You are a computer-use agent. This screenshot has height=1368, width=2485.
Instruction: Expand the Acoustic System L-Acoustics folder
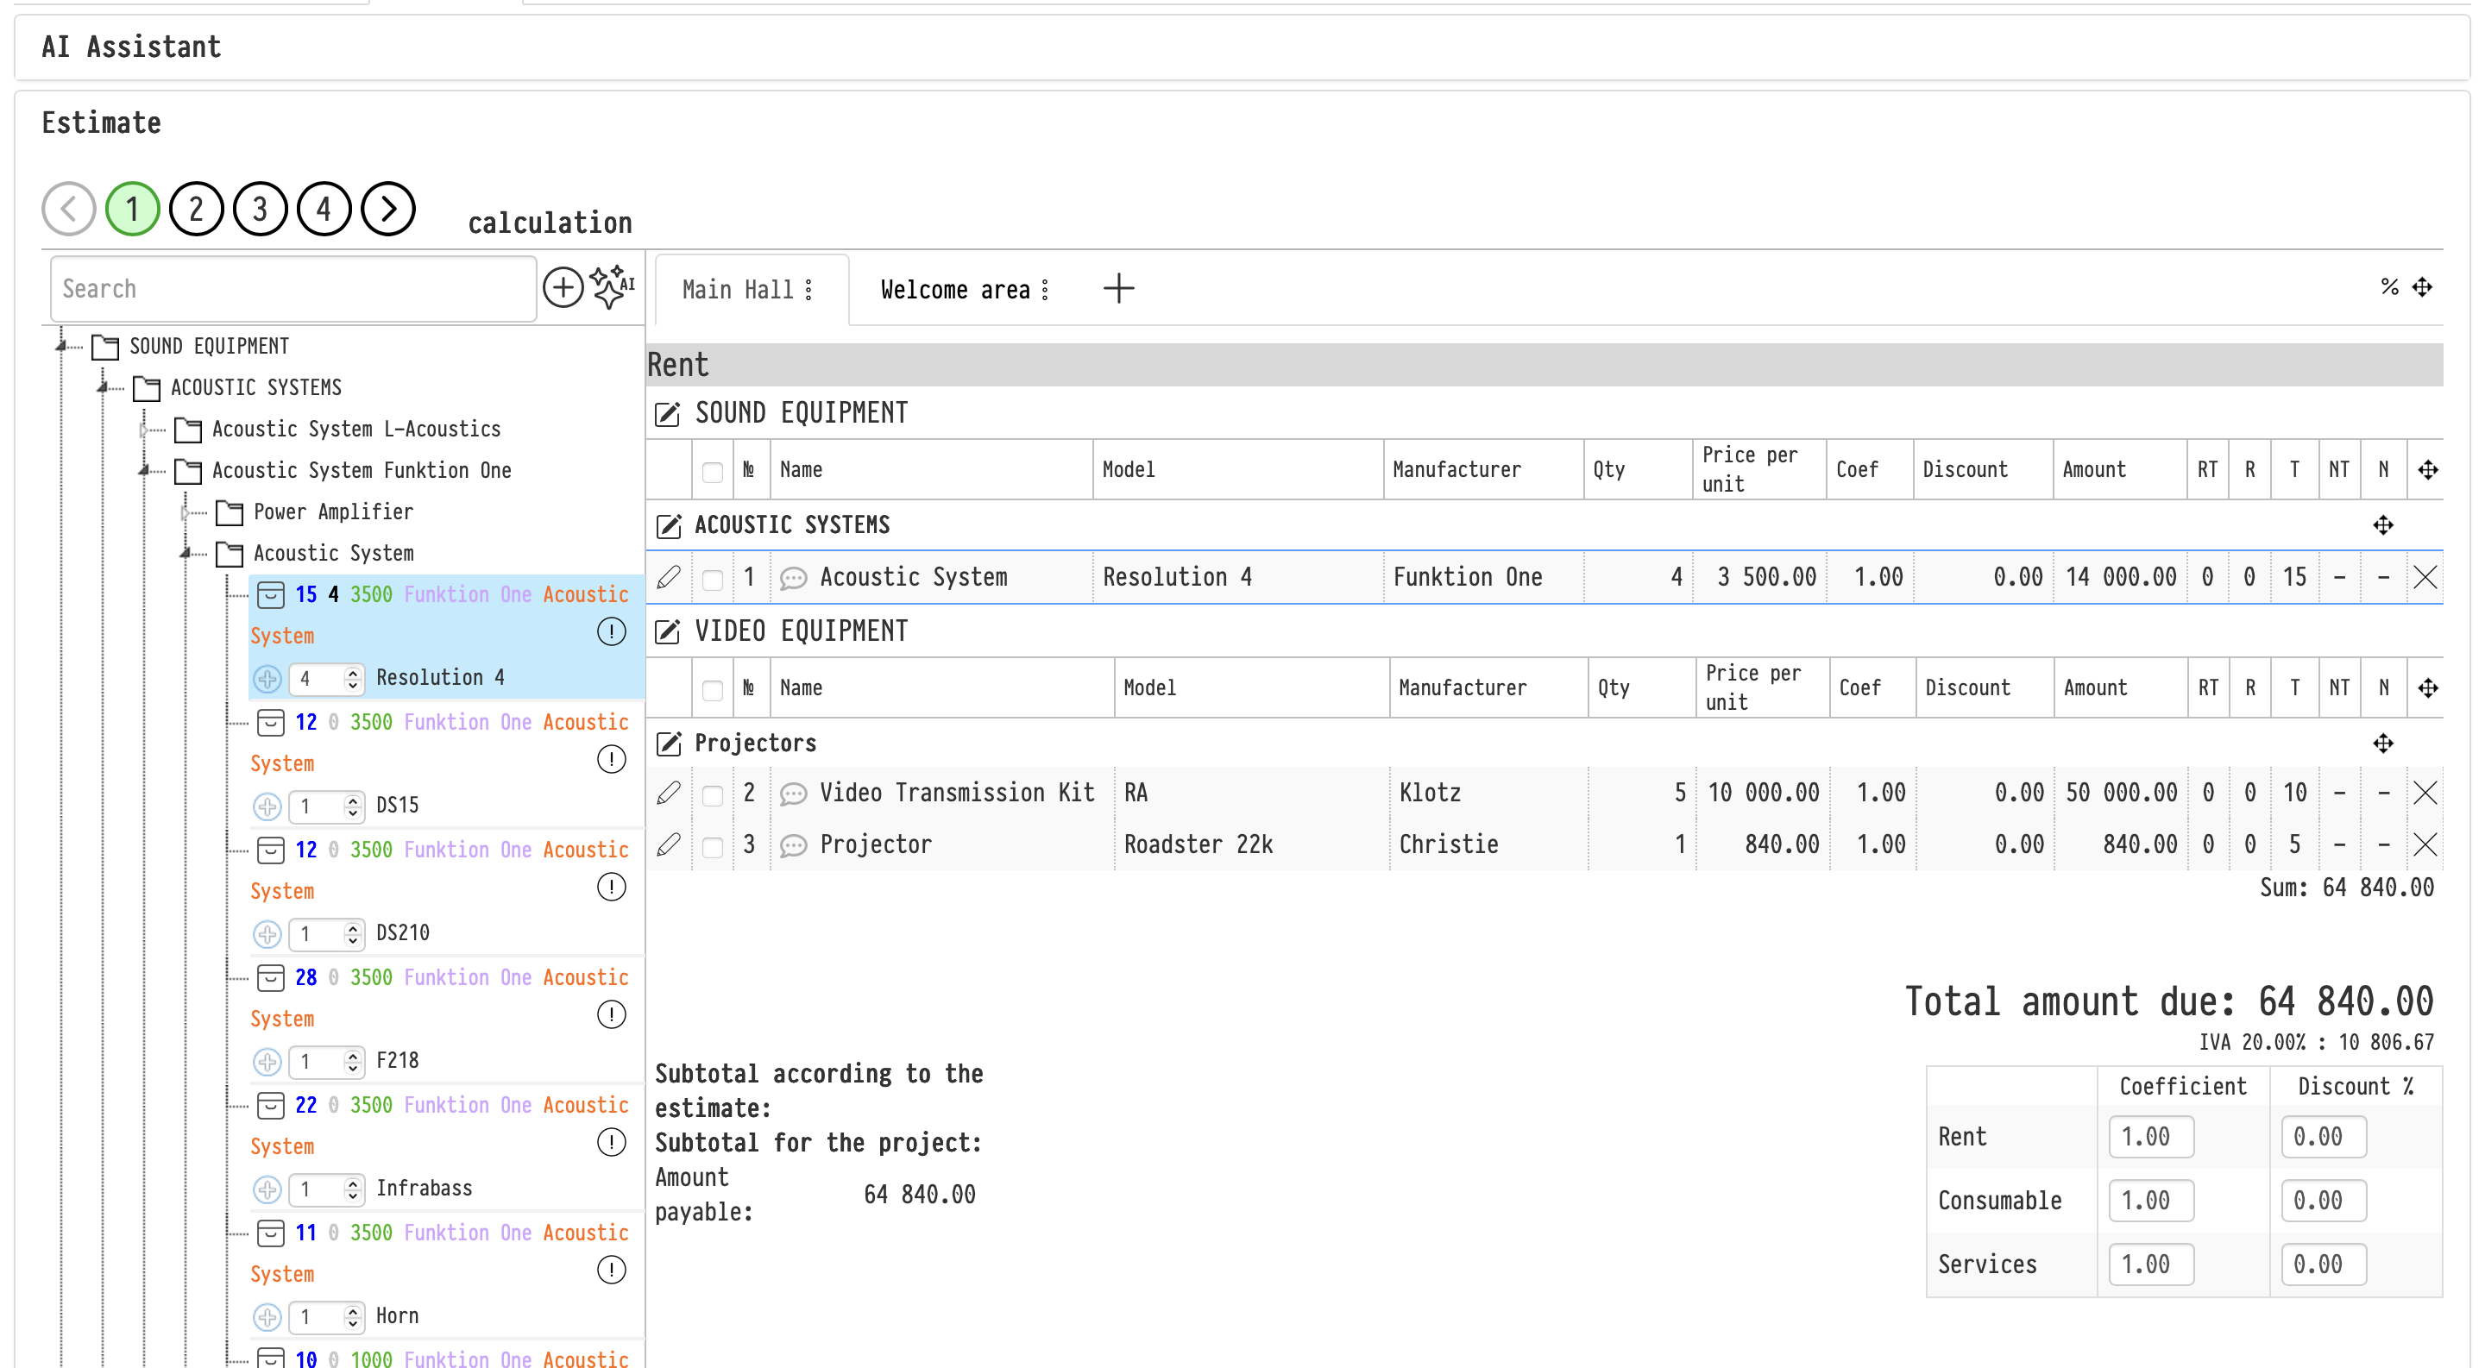145,429
